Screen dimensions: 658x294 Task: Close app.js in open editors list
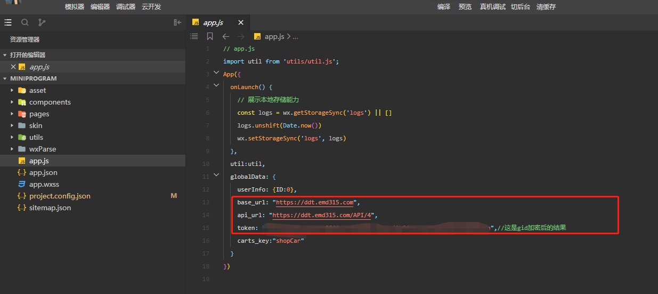click(x=13, y=67)
